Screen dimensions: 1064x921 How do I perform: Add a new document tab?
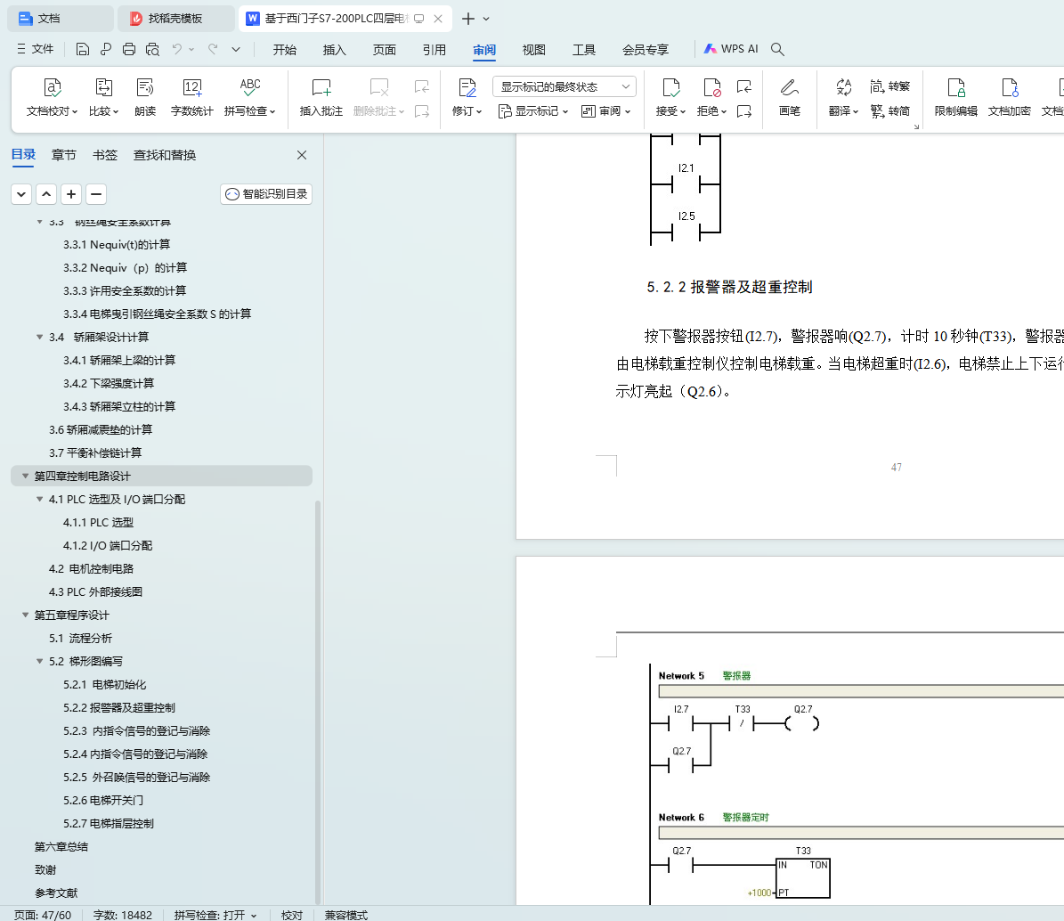468,19
